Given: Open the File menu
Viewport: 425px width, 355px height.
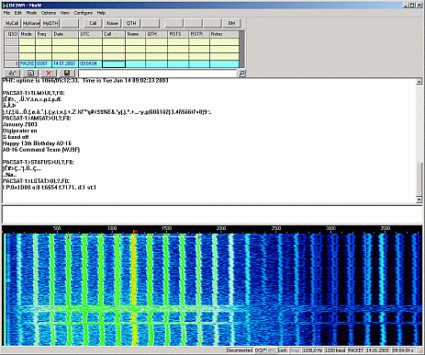Looking at the screenshot, I should (x=6, y=13).
